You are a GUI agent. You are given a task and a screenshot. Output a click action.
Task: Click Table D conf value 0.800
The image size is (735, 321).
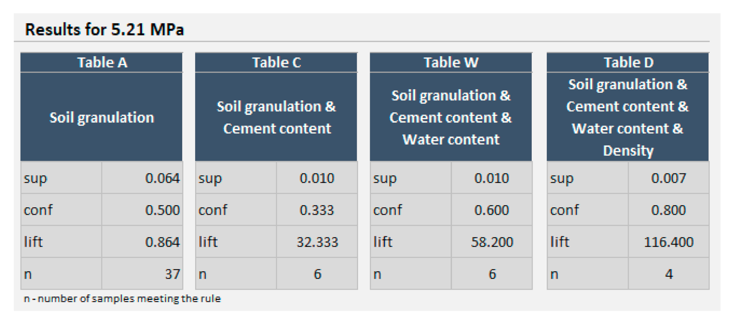click(x=668, y=210)
